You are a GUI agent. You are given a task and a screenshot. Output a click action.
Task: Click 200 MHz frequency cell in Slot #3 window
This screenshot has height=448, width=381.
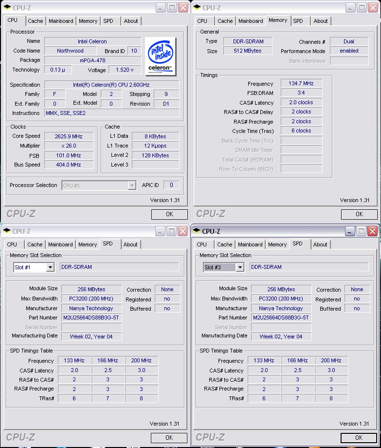pos(331,360)
